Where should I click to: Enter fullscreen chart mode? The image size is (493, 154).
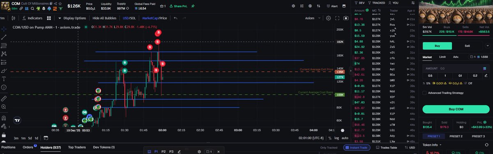(x=338, y=18)
